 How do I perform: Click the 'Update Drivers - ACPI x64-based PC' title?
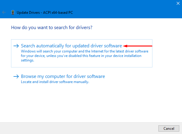[45, 12]
